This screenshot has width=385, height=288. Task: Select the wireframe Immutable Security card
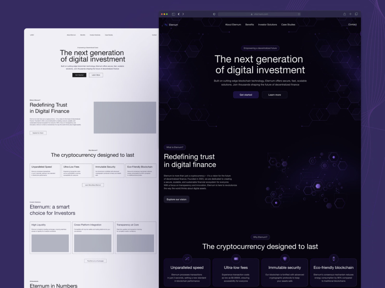coord(109,171)
